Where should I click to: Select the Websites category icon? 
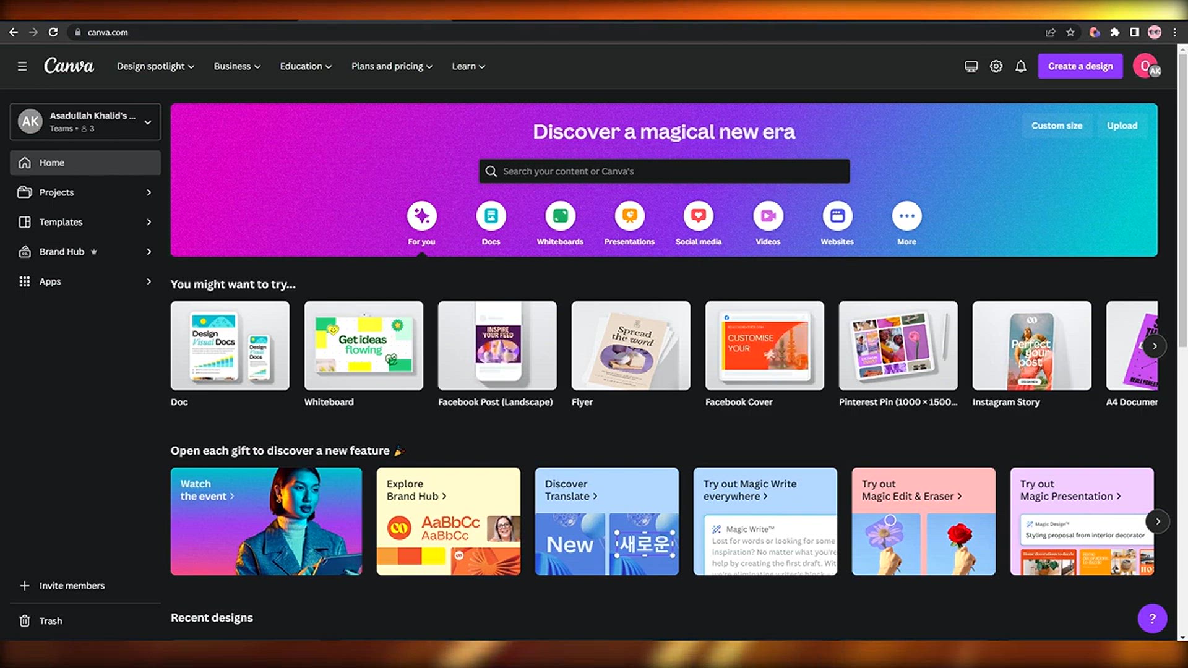coord(838,216)
